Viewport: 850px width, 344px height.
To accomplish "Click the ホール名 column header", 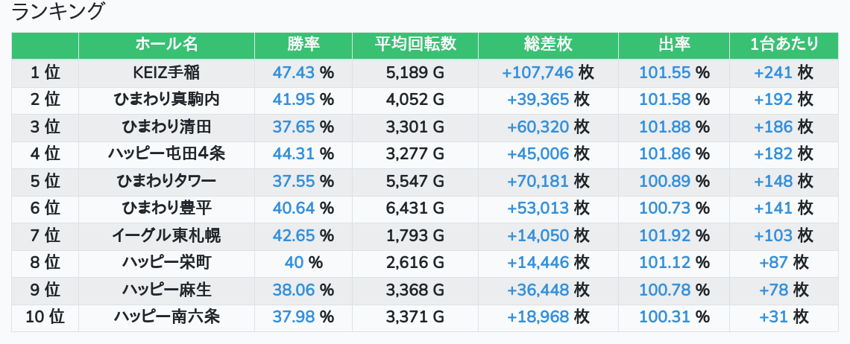I will tap(166, 45).
